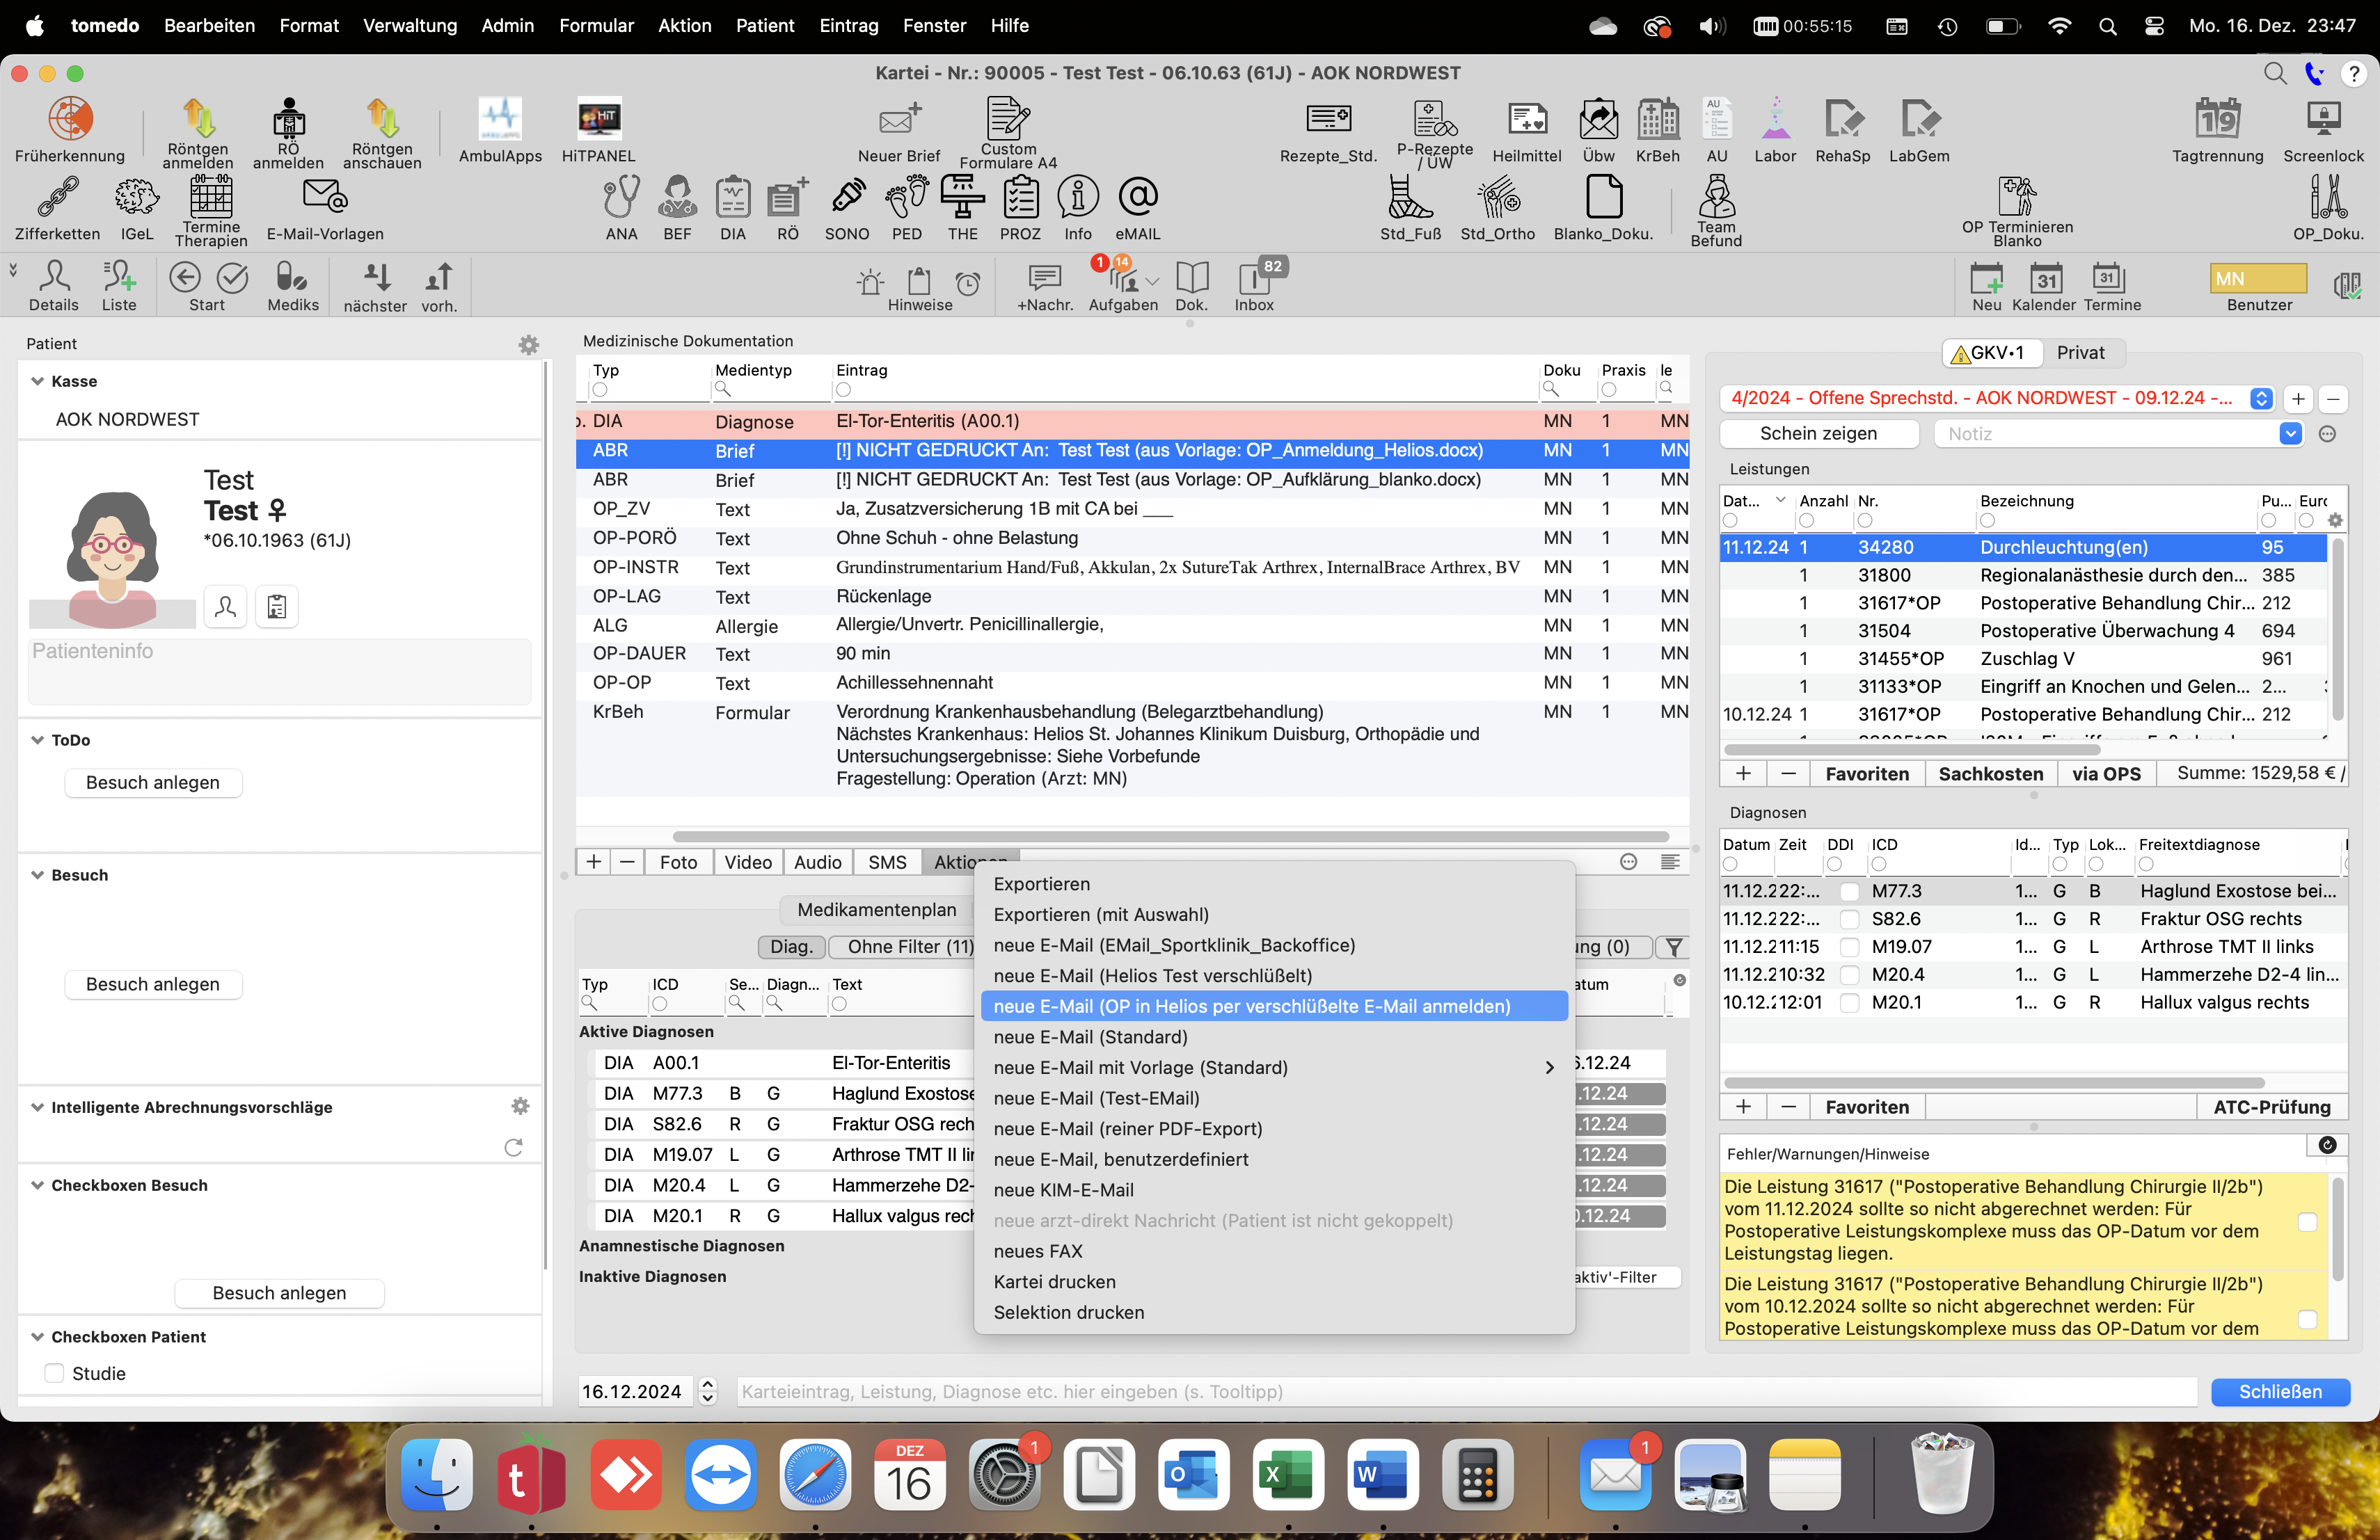Image resolution: width=2380 pixels, height=1540 pixels.
Task: Switch to the Privat tab
Action: [2080, 353]
